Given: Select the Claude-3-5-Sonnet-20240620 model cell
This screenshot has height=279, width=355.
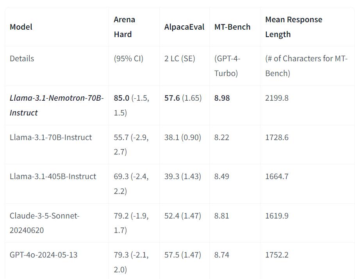Looking at the screenshot, I should (45, 223).
